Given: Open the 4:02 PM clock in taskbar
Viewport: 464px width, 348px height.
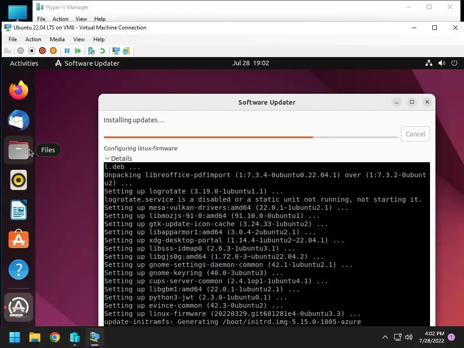Looking at the screenshot, I should 432,337.
